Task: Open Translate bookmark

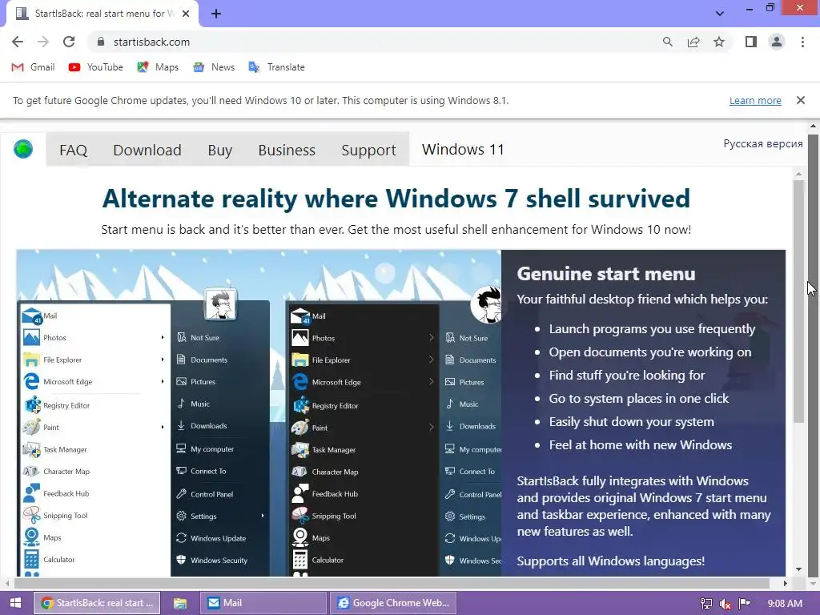Action: coord(276,67)
